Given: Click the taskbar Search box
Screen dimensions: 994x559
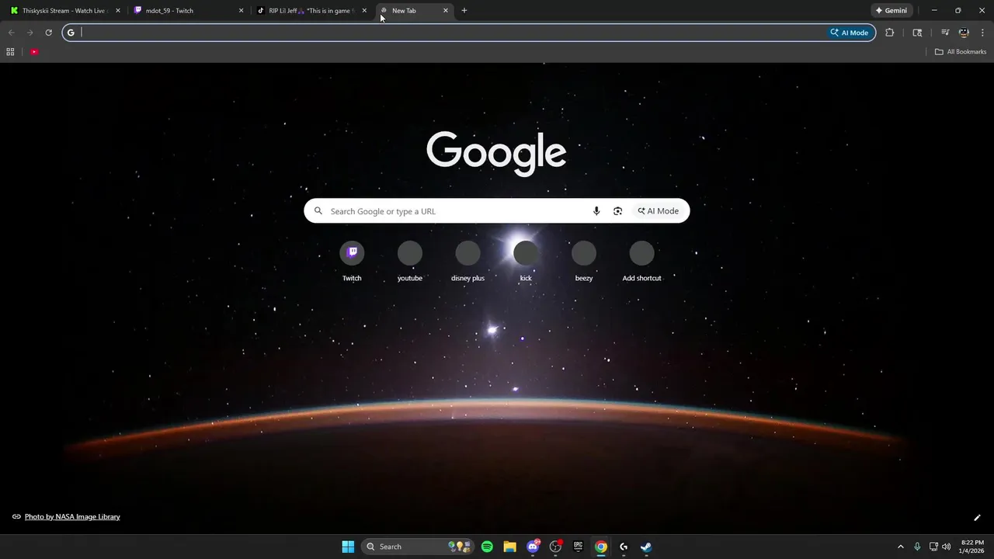Looking at the screenshot, I should click(x=418, y=547).
